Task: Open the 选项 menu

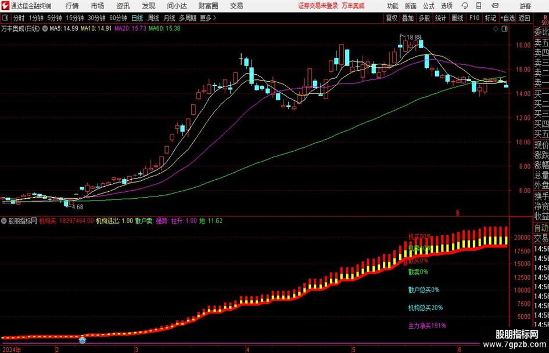Action: (x=446, y=6)
